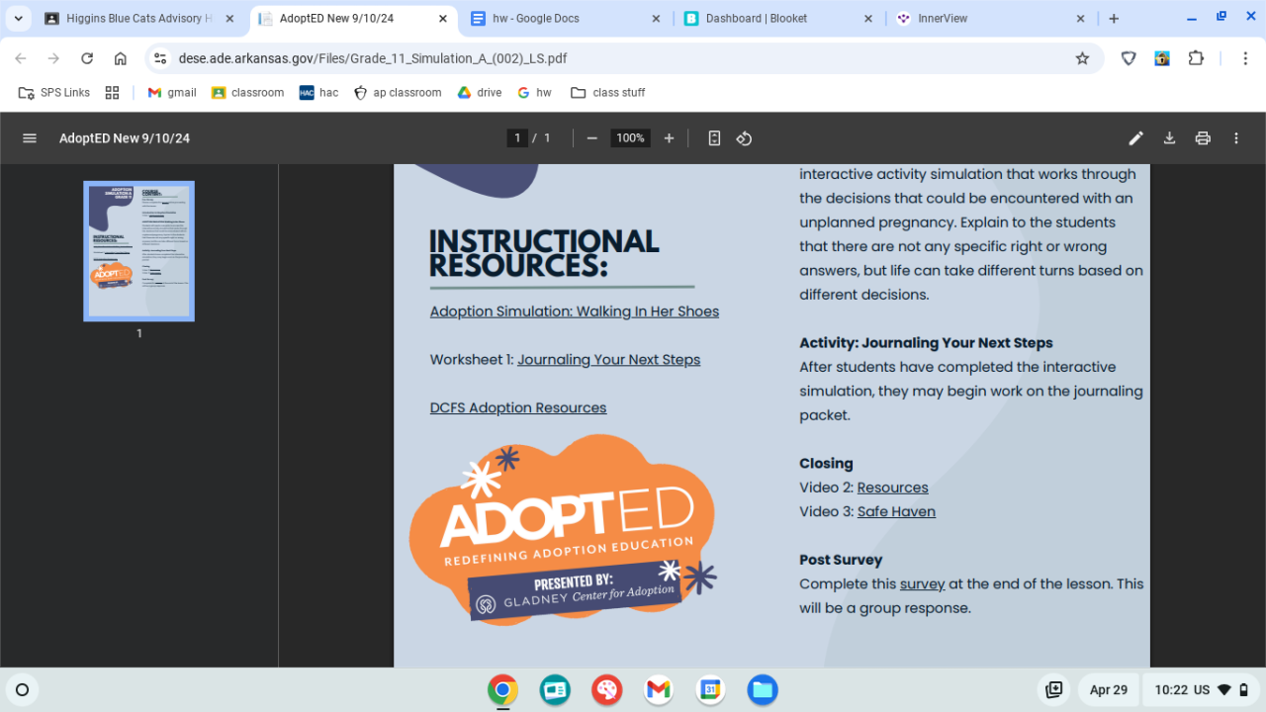Viewport: 1266px width, 712px height.
Task: Click the fit to page icon
Action: tap(714, 138)
